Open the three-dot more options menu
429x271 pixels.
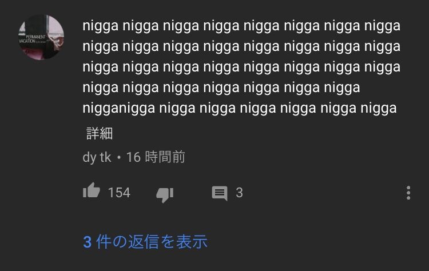[408, 193]
